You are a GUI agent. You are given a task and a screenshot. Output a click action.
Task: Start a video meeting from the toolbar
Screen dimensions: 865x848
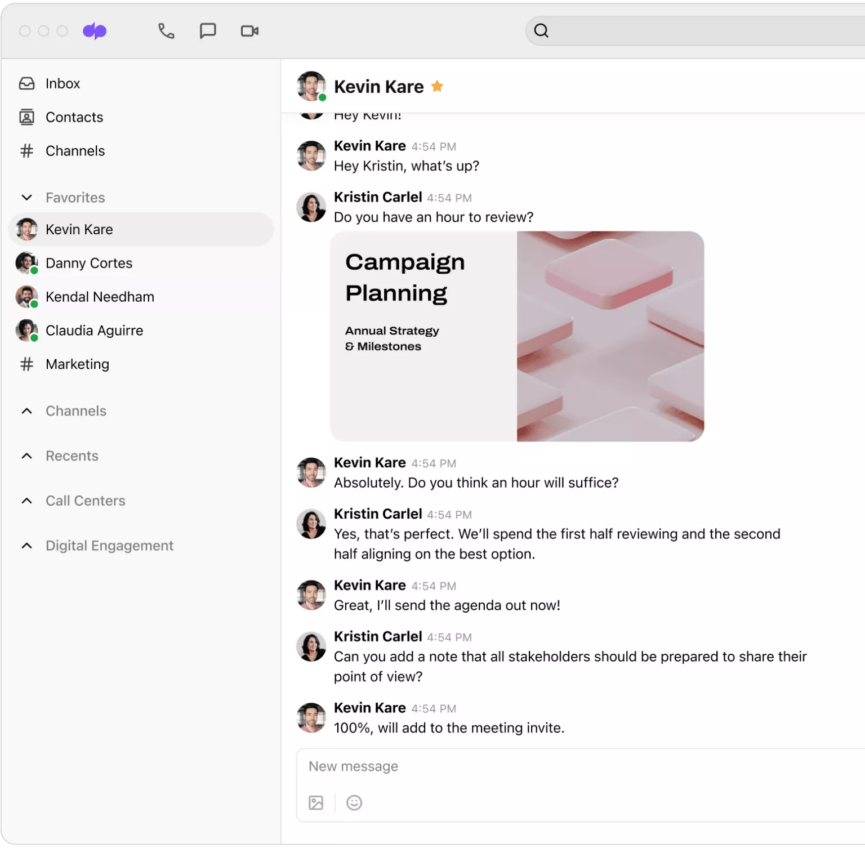(249, 31)
